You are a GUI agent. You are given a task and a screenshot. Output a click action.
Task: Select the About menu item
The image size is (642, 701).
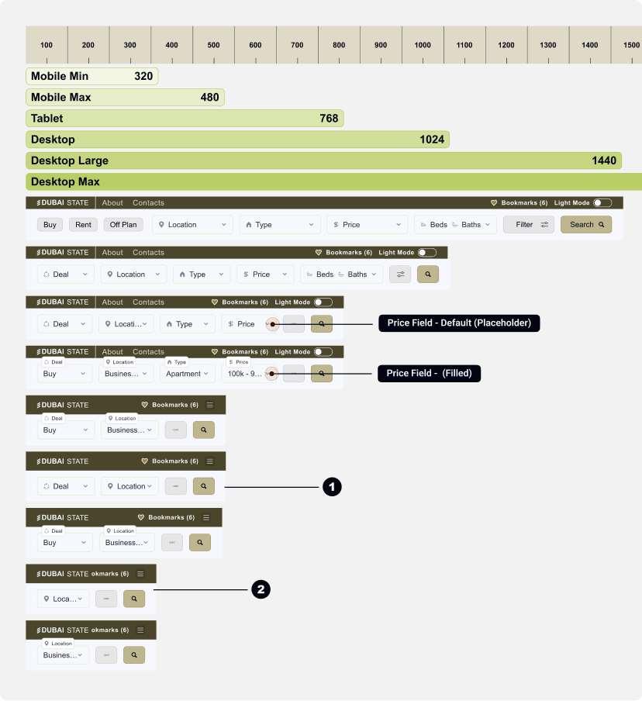(x=112, y=202)
